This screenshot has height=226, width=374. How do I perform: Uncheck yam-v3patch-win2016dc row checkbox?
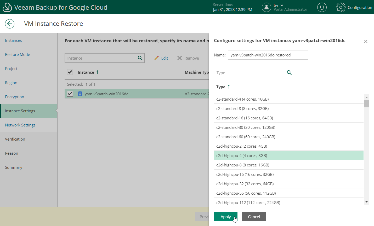[70, 94]
